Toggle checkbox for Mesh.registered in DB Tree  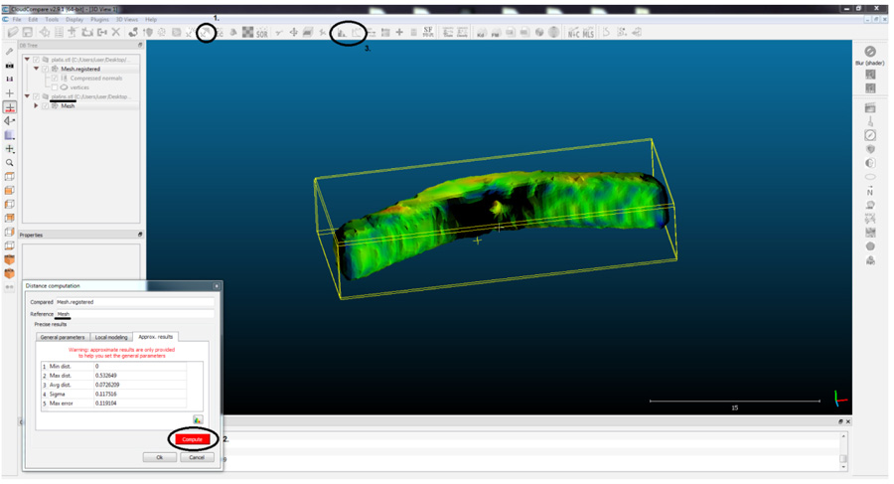[x=46, y=69]
